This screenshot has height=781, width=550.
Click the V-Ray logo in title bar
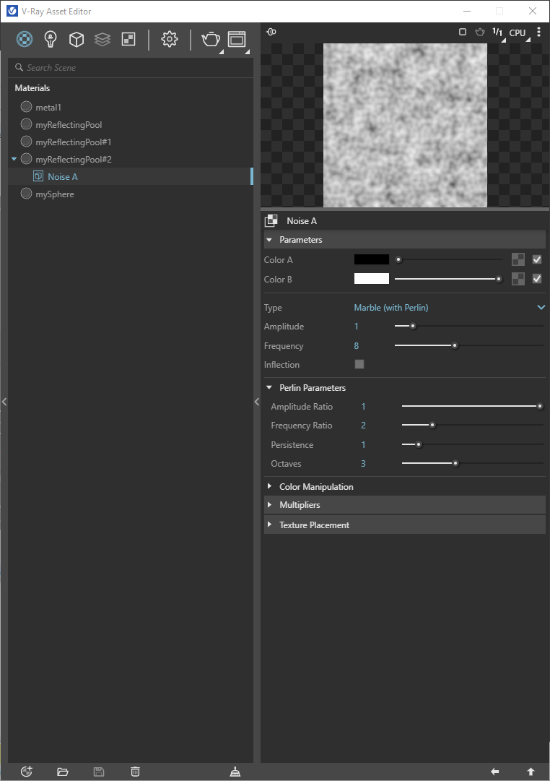(12, 11)
